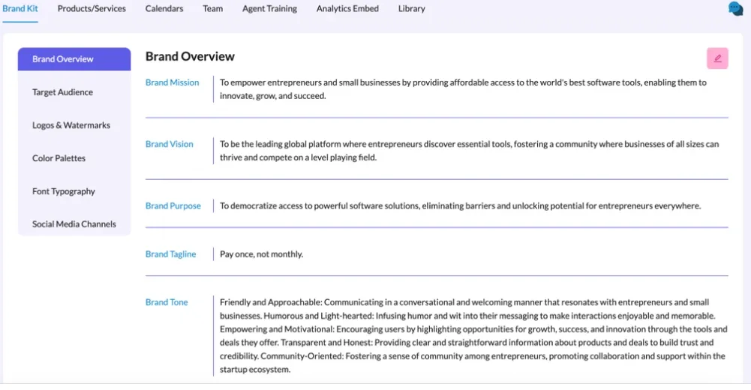Click the brand purpose statement text
Image resolution: width=751 pixels, height=390 pixels.
click(x=460, y=205)
